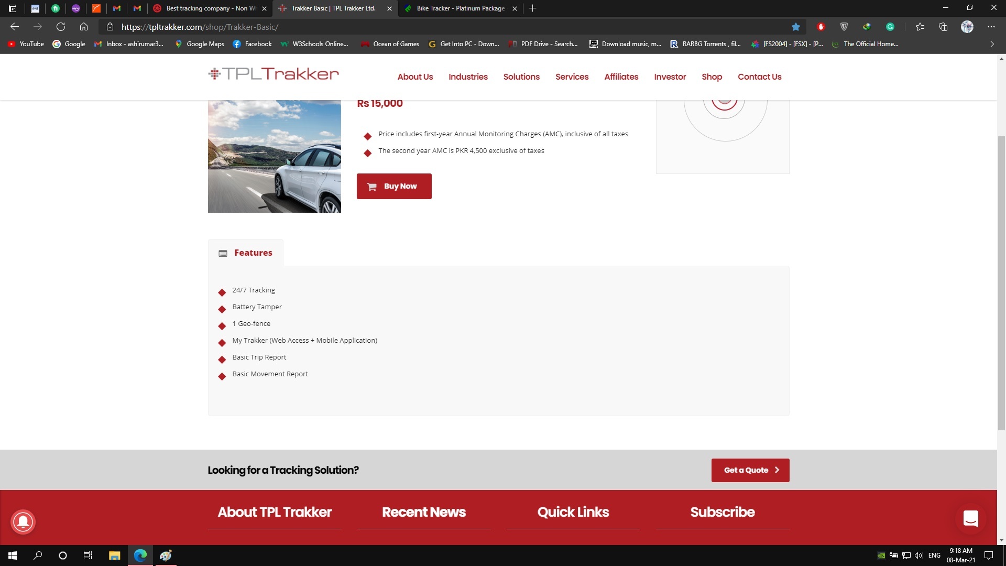This screenshot has height=566, width=1006.
Task: Click the Rs 15,000 price text
Action: [x=380, y=103]
